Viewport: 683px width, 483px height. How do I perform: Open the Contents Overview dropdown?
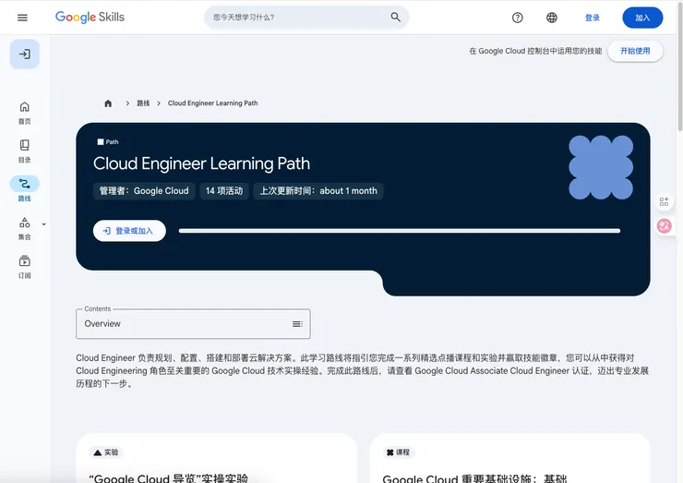click(x=193, y=324)
